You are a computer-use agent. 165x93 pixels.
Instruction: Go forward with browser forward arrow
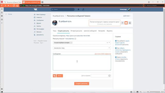(x=5, y=5)
